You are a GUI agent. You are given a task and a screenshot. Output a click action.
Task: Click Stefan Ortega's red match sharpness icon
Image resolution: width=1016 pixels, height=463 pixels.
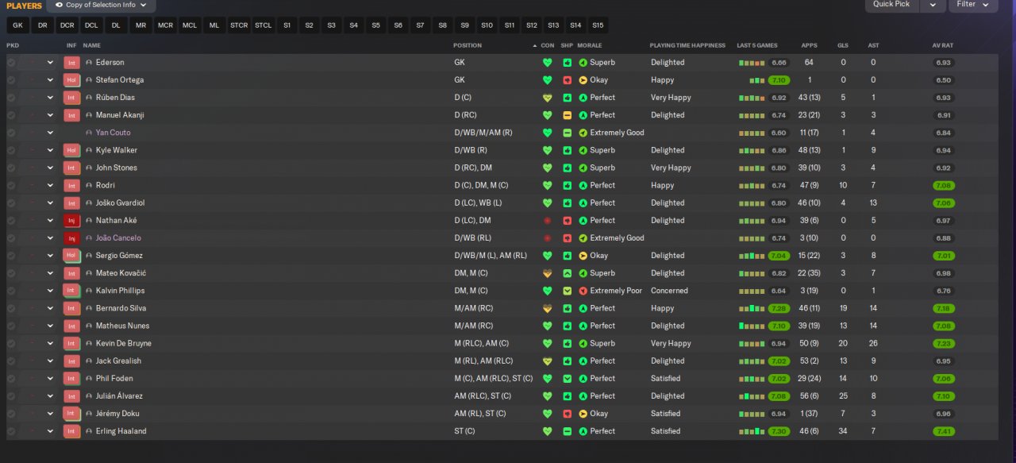pyautogui.click(x=567, y=80)
